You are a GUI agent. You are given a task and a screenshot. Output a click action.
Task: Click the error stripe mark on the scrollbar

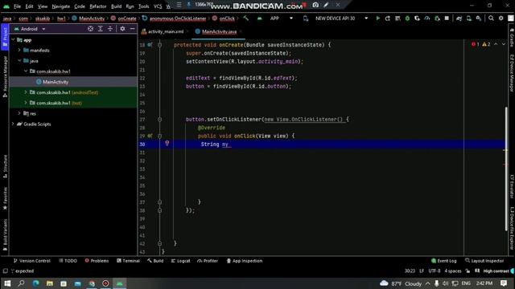coord(505,164)
